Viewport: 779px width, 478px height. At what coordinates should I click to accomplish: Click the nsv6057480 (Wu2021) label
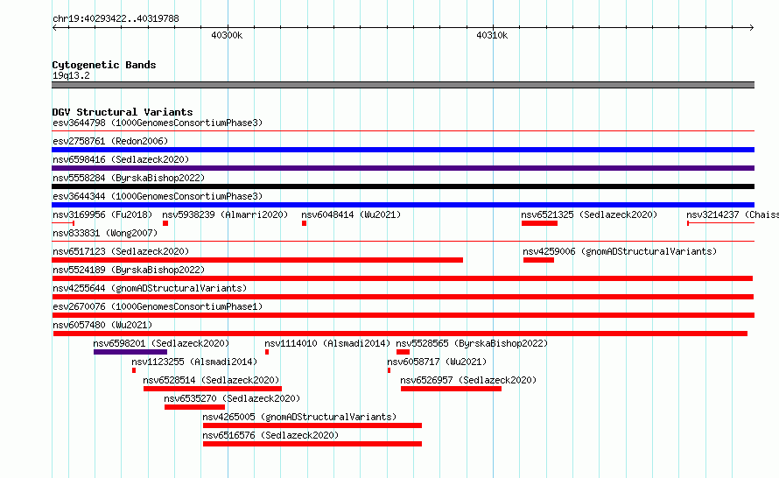point(102,325)
